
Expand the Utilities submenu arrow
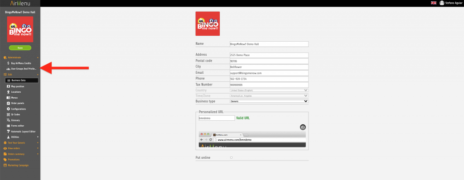coord(38,137)
